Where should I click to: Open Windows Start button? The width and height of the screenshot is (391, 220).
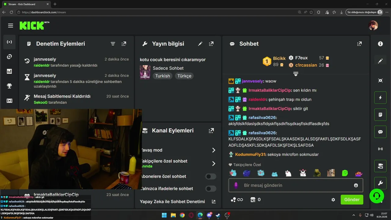tap(164, 215)
